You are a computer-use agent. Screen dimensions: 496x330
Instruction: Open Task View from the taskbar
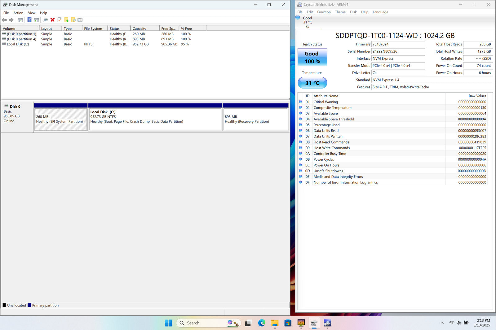[x=248, y=323]
